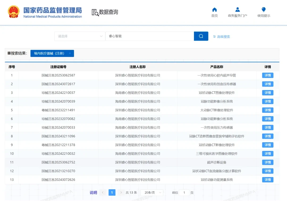Open 详情 for 超声诊断设备 row

coord(268,162)
